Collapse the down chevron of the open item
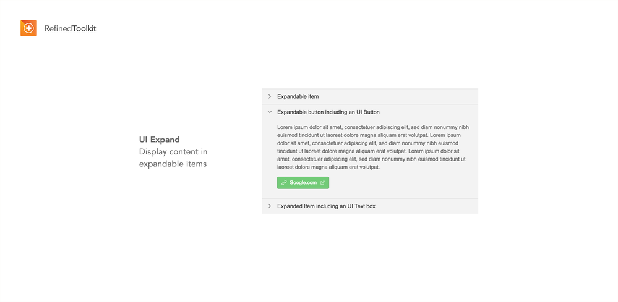 pyautogui.click(x=270, y=112)
